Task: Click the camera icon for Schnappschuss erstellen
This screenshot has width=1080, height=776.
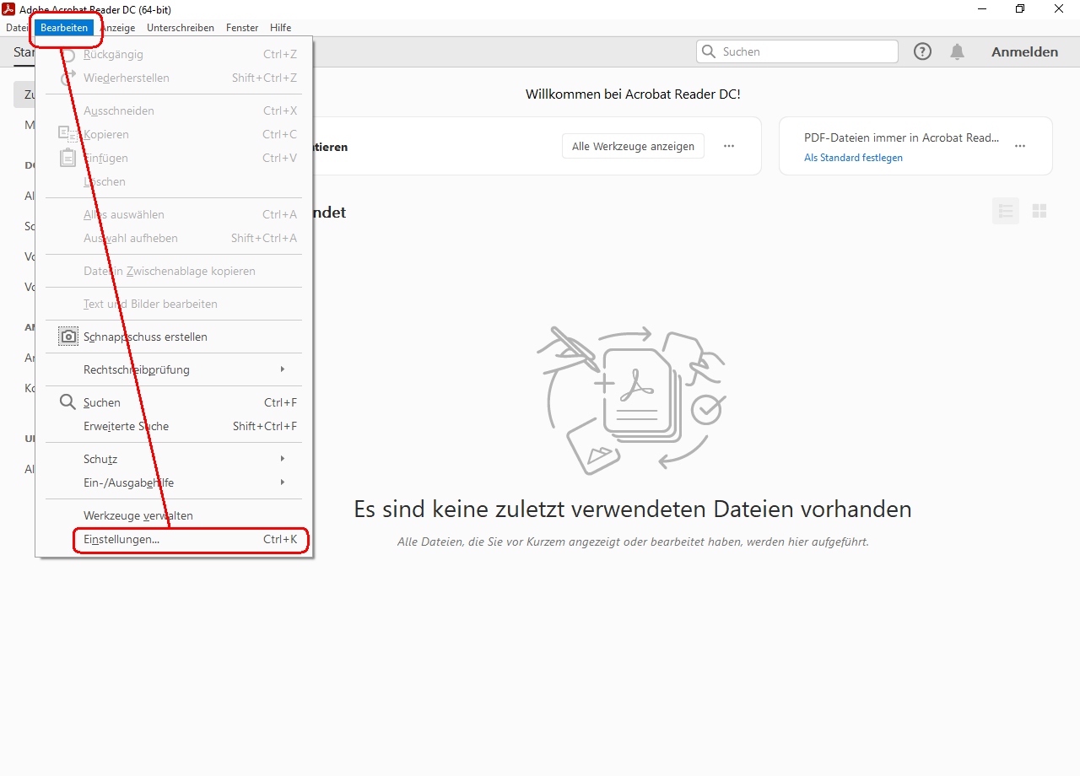Action: click(x=68, y=337)
